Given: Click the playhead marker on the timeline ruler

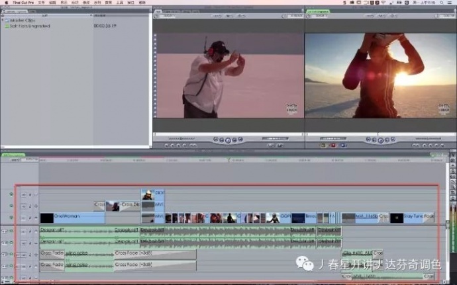Looking at the screenshot, I should pos(228,159).
